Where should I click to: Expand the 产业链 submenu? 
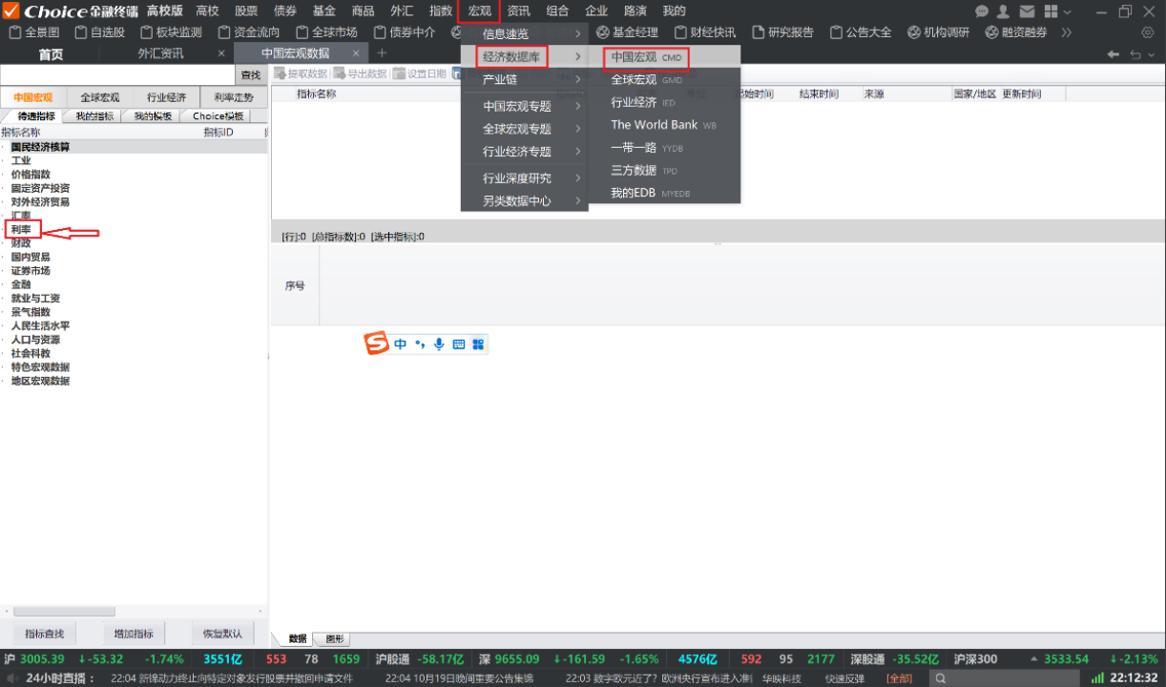coord(525,80)
